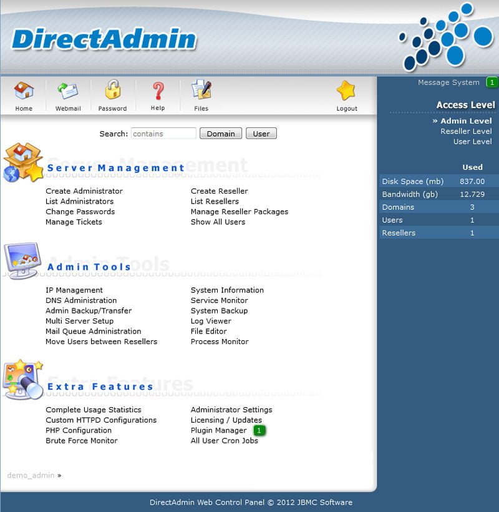Click the Search input field
499x512 pixels.
(x=163, y=134)
